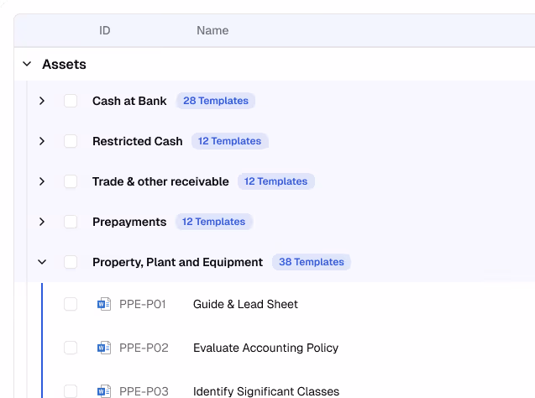This screenshot has height=398, width=535.
Task: Click the 12 Templates badge beside Prepayments
Action: point(213,222)
